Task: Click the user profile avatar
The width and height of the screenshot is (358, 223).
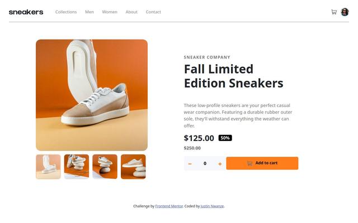Action: click(345, 12)
